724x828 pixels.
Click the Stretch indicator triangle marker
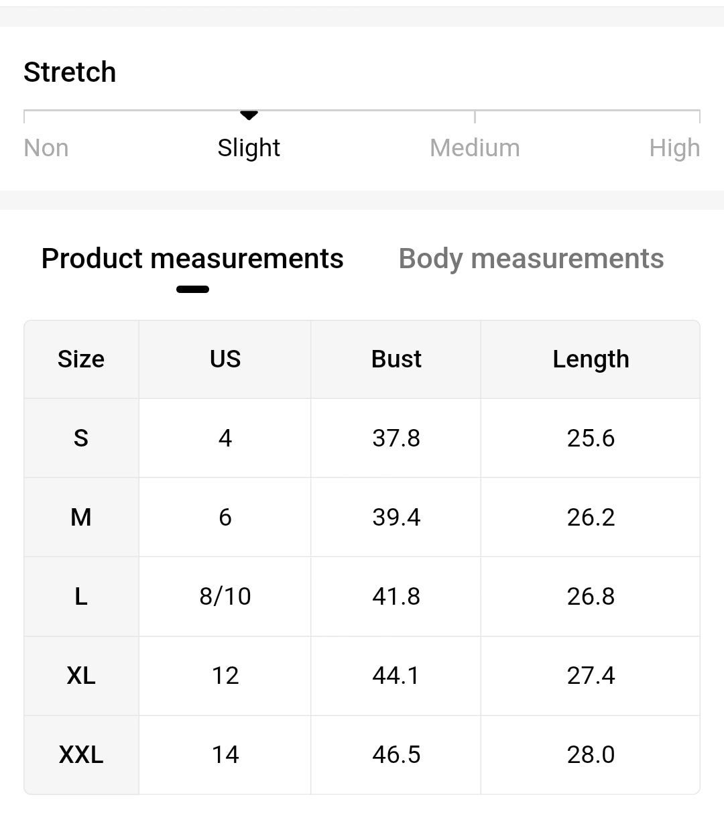[249, 115]
